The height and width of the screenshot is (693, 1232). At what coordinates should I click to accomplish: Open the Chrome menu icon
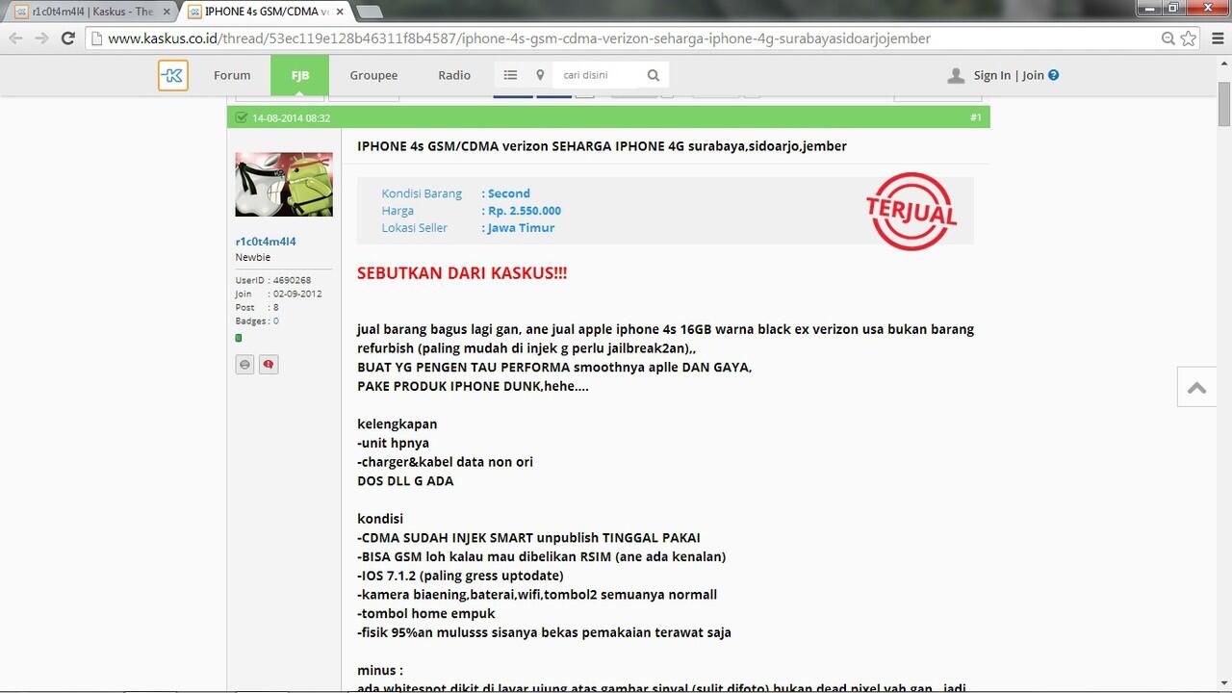(1216, 38)
